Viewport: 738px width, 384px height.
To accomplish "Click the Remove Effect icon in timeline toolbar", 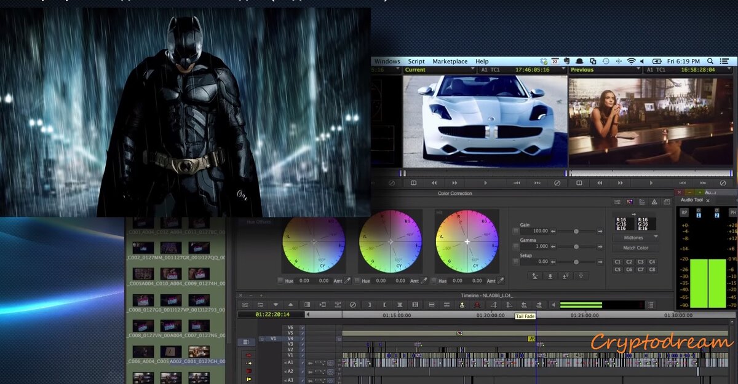I will (352, 305).
